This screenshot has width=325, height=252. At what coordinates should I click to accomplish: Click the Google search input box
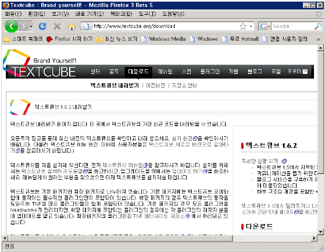[292, 26]
